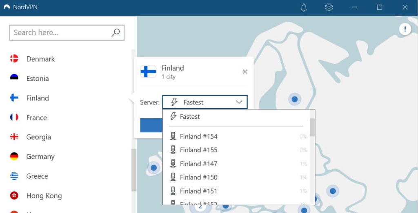Click the France flag icon
This screenshot has width=418, height=213.
[x=14, y=117]
